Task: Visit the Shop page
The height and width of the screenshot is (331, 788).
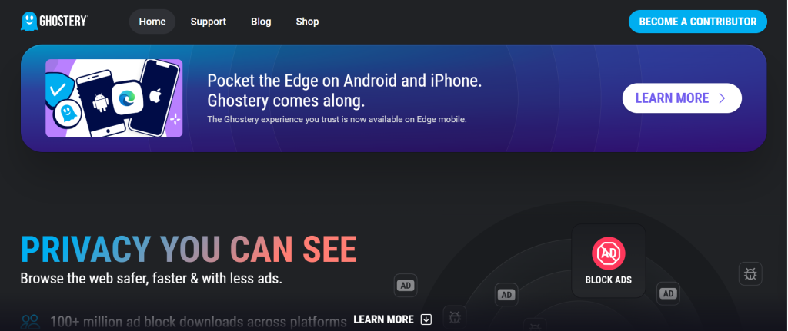Action: coord(307,22)
